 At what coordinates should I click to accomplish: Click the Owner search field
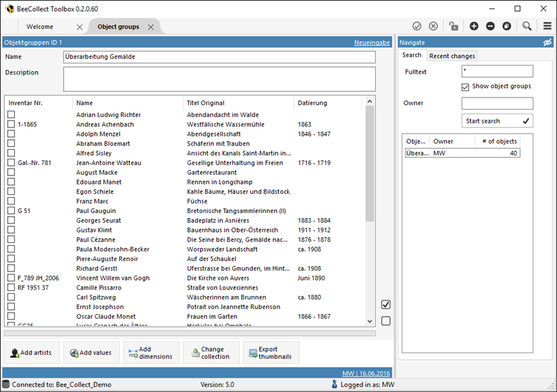coord(497,103)
